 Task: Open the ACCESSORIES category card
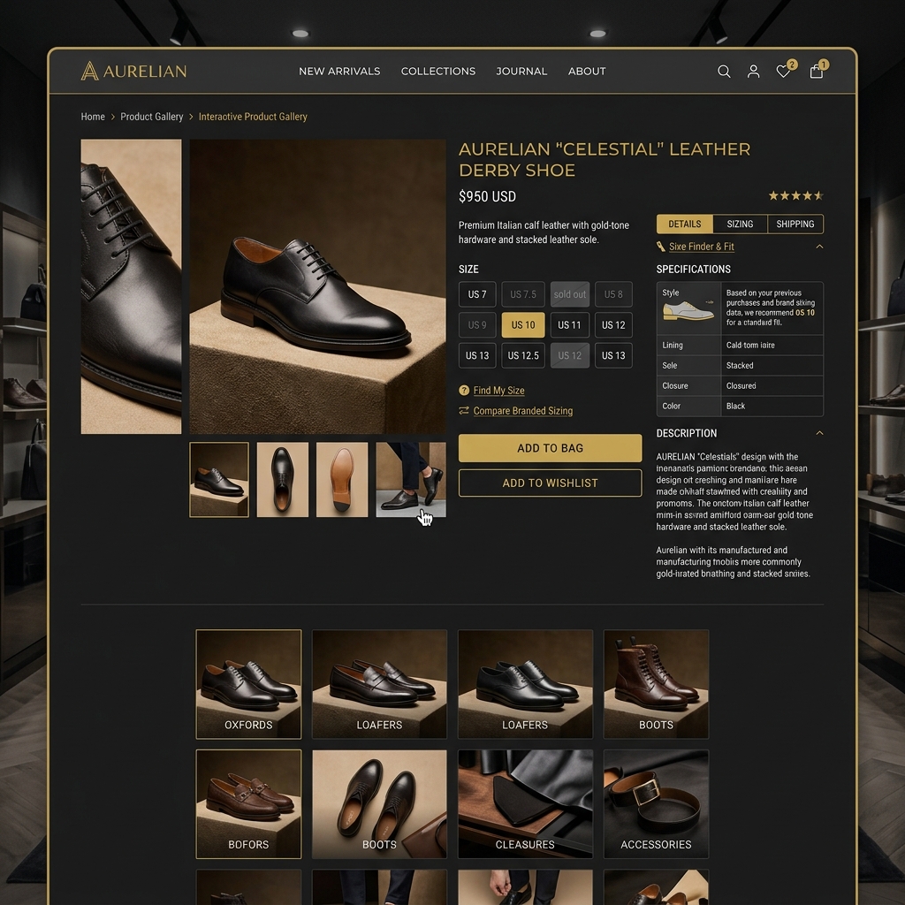(657, 804)
